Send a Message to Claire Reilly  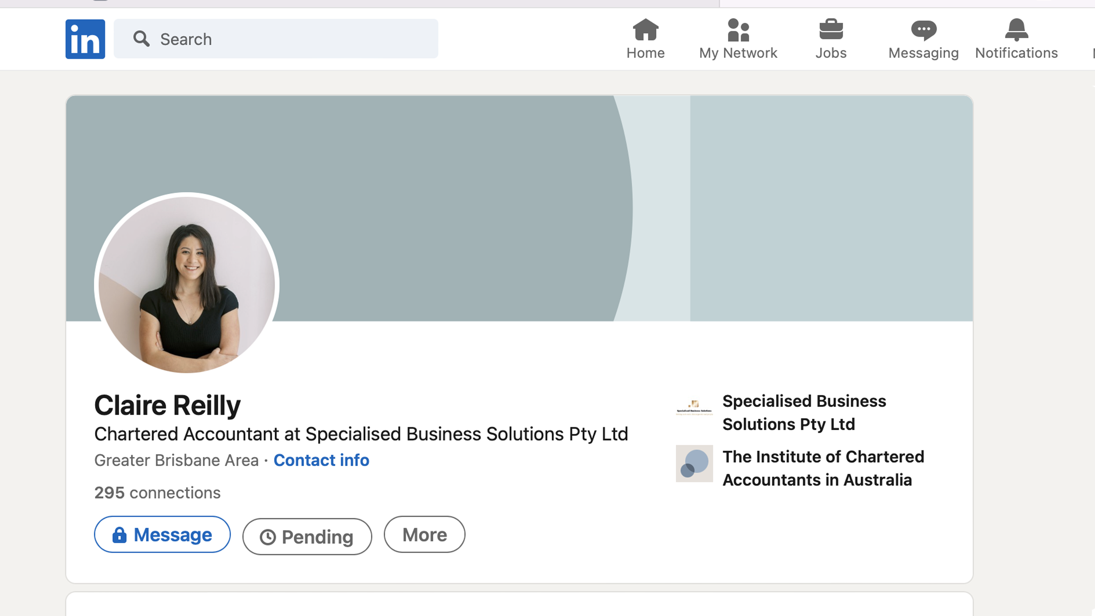pos(162,535)
